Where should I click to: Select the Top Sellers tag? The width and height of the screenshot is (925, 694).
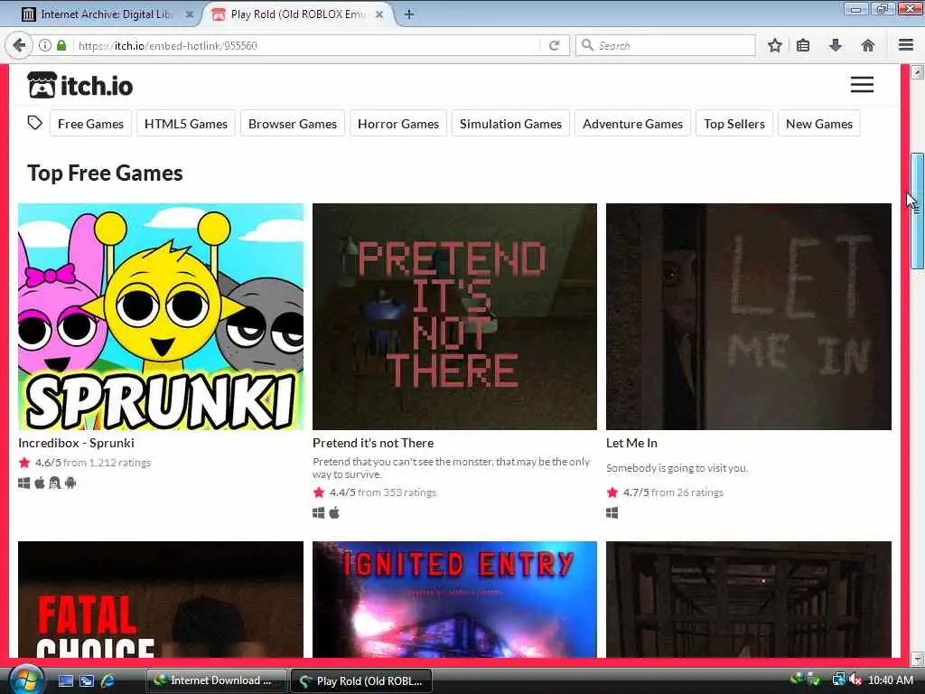[734, 124]
